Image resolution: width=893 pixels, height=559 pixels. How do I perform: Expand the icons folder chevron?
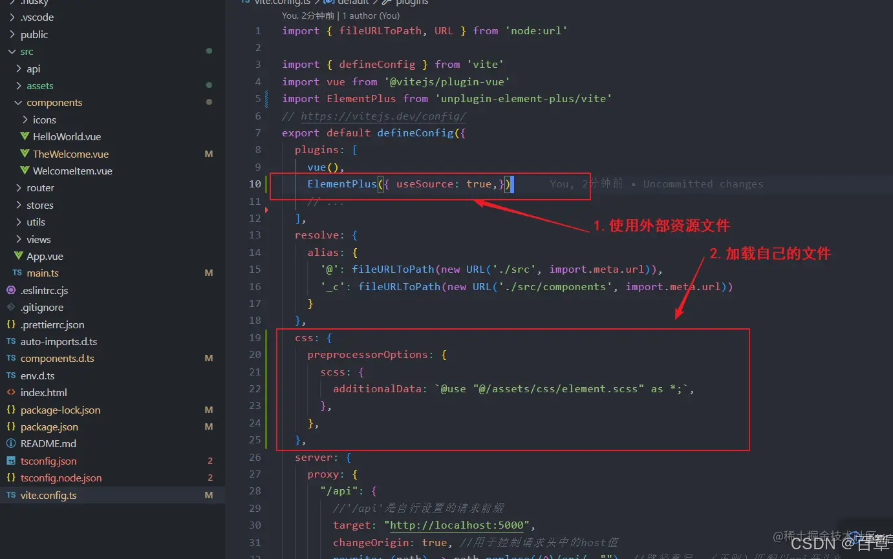(25, 120)
